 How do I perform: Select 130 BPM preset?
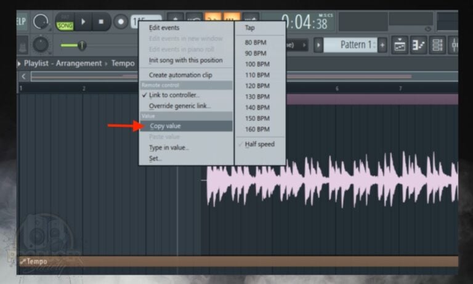[x=257, y=97]
